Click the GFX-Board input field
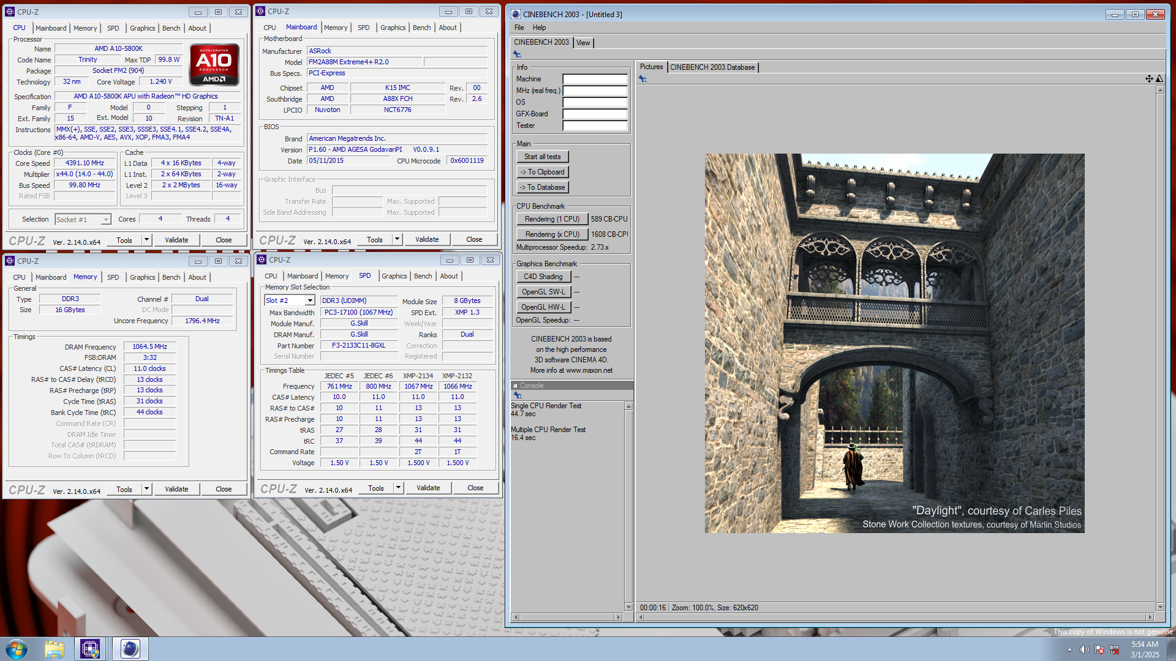This screenshot has width=1176, height=661. (595, 114)
